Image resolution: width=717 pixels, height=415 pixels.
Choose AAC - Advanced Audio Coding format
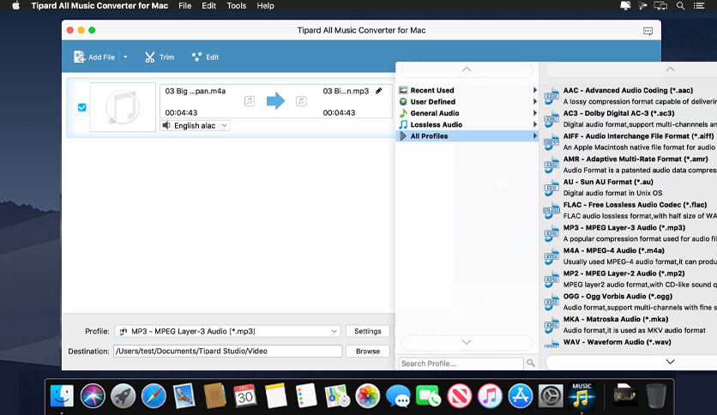coord(630,96)
